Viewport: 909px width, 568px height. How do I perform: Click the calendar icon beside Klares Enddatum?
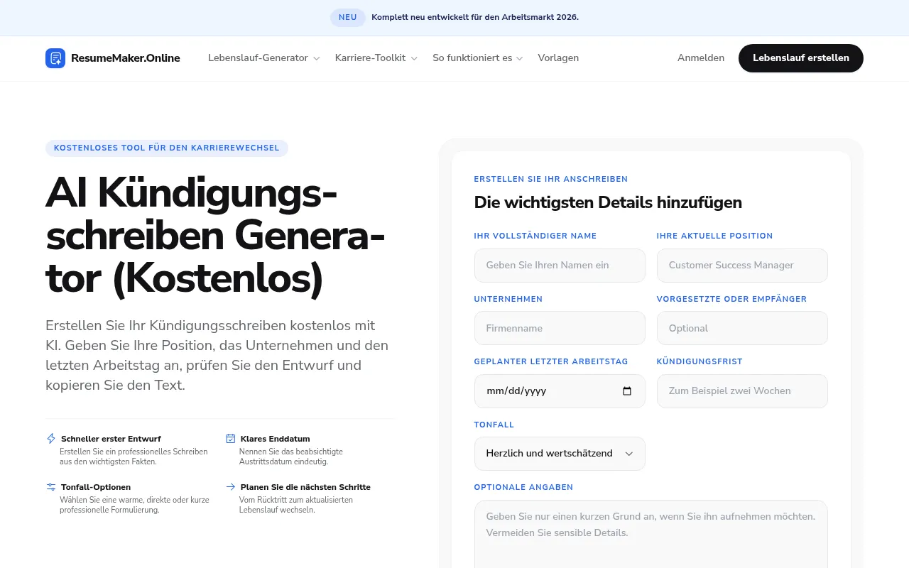click(230, 439)
